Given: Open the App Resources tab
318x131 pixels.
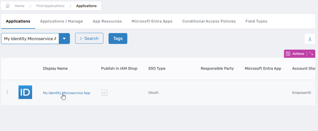Looking at the screenshot, I should [107, 21].
